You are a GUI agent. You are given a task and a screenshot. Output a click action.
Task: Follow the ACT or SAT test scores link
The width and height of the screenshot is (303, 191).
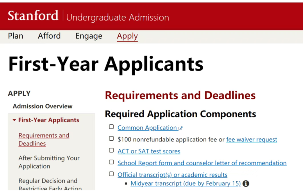[149, 151]
